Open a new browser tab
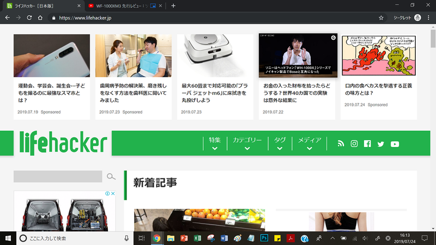The height and width of the screenshot is (245, 436). (x=173, y=5)
